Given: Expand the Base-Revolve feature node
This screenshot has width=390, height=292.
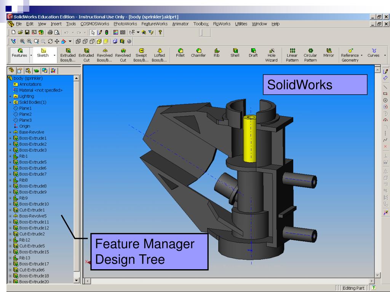Looking at the screenshot, I should [x=10, y=132].
